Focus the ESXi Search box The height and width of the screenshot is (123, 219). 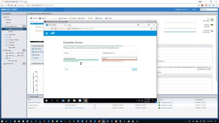pos(209,10)
